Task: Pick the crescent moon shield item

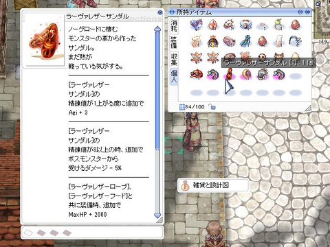Action: pyautogui.click(x=246, y=74)
